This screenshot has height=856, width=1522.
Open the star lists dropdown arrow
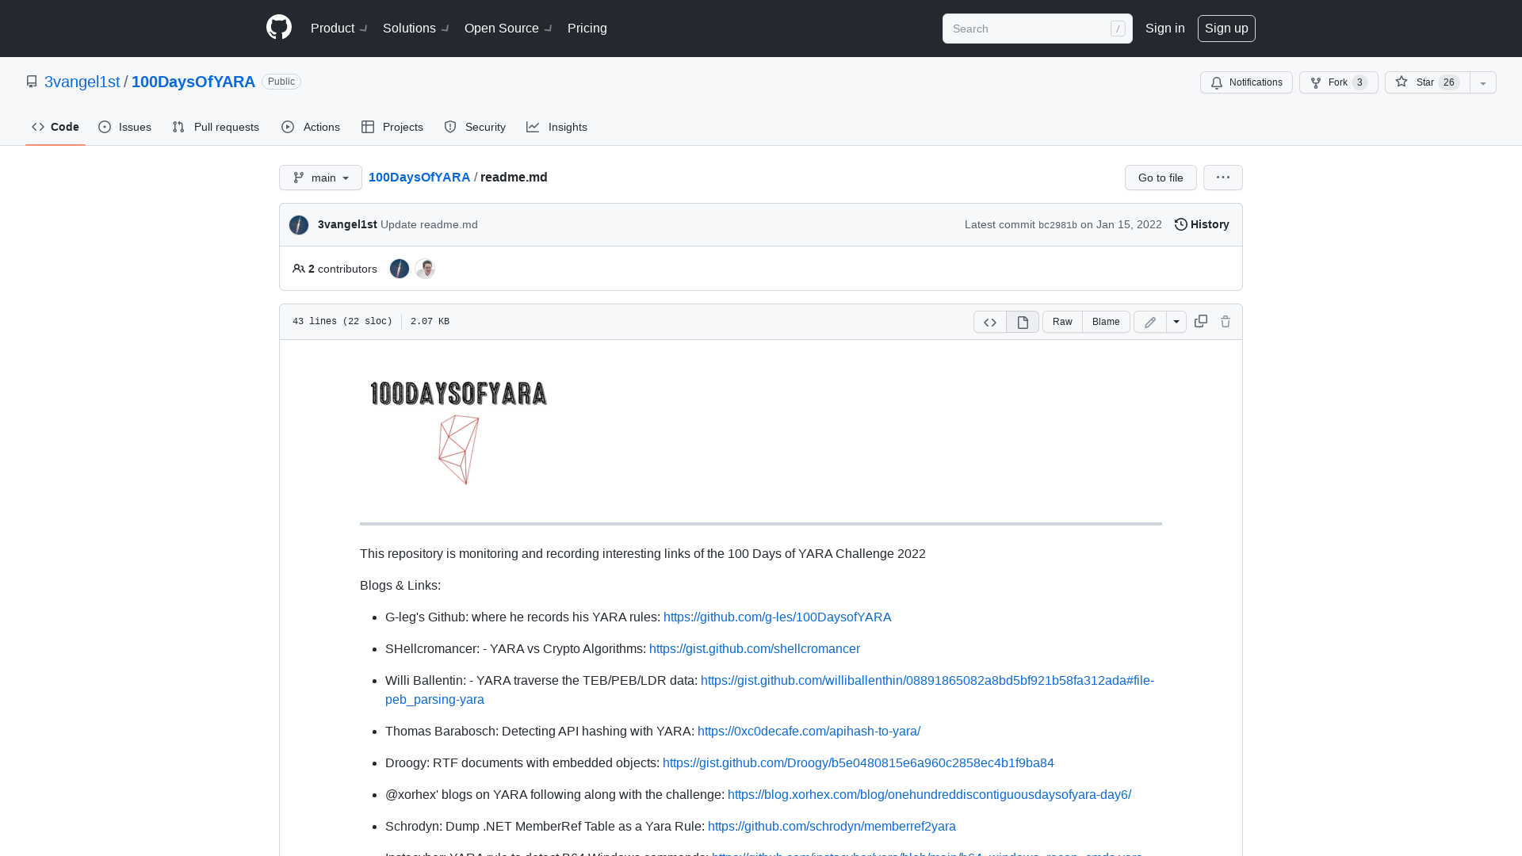(1483, 82)
